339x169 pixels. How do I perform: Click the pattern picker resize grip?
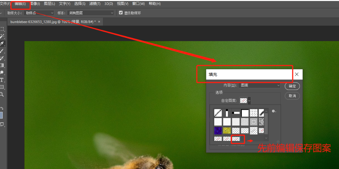[278, 142]
